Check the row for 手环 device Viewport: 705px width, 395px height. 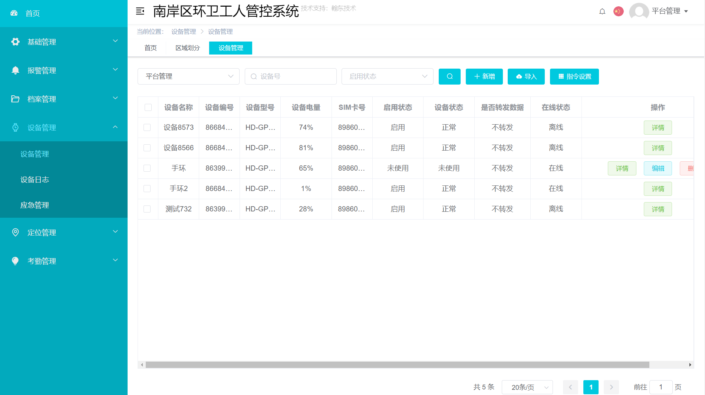tap(147, 168)
